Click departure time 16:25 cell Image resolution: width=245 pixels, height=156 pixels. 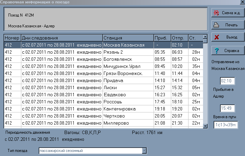tap(180, 95)
